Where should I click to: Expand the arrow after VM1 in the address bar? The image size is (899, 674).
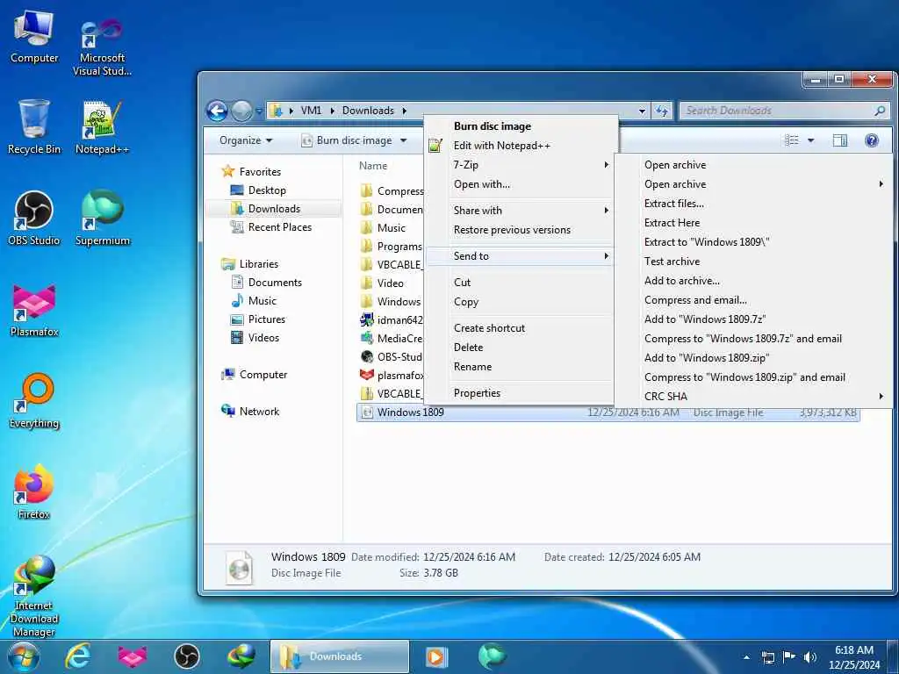(332, 111)
